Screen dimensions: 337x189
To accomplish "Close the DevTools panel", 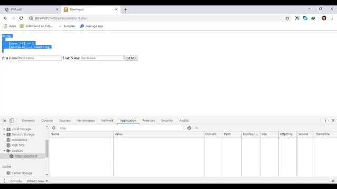I will tap(333, 120).
